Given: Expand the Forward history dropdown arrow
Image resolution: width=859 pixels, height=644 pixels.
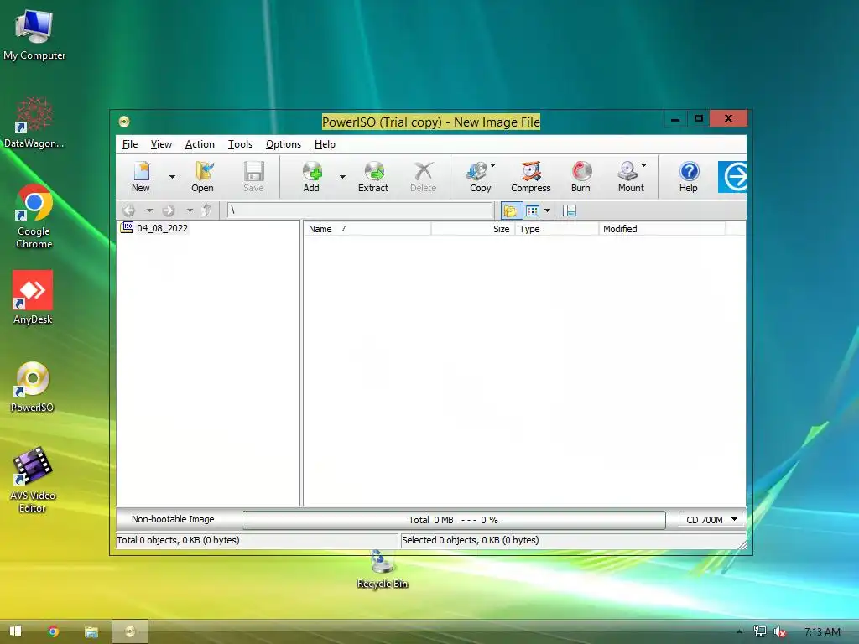Looking at the screenshot, I should coord(190,210).
